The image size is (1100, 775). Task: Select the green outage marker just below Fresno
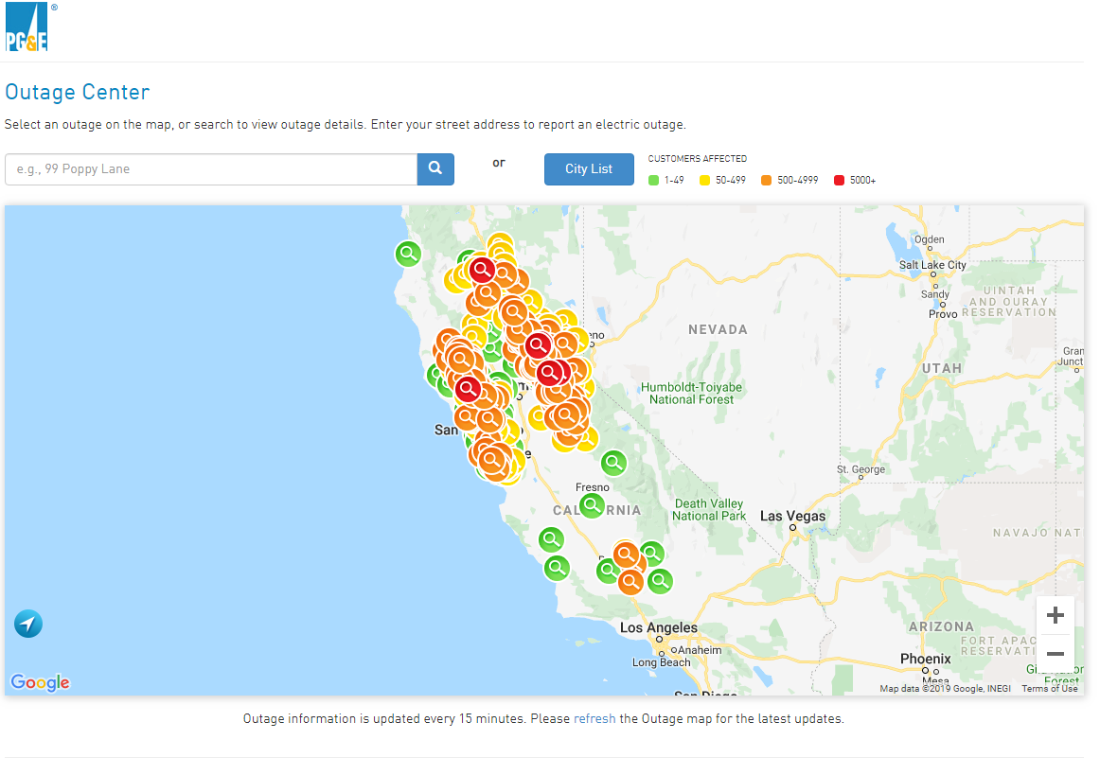point(592,505)
